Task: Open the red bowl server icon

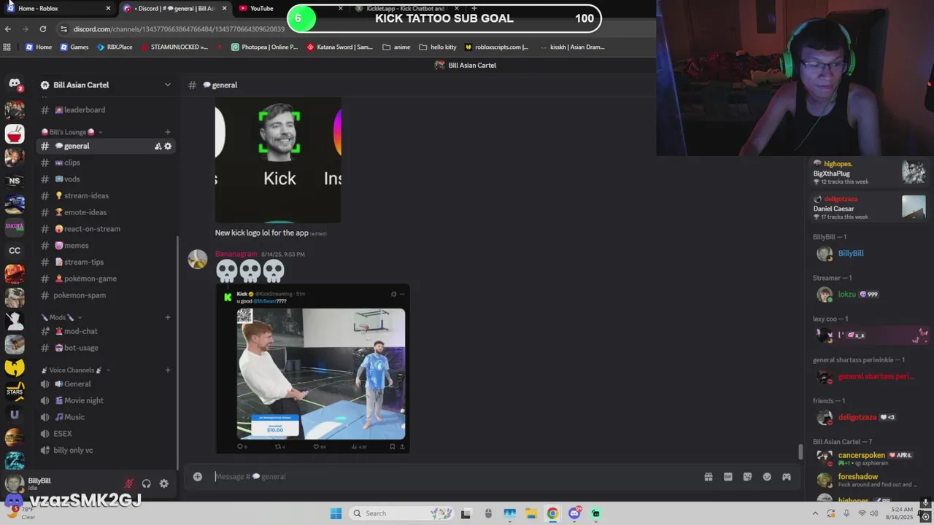Action: 15,133
